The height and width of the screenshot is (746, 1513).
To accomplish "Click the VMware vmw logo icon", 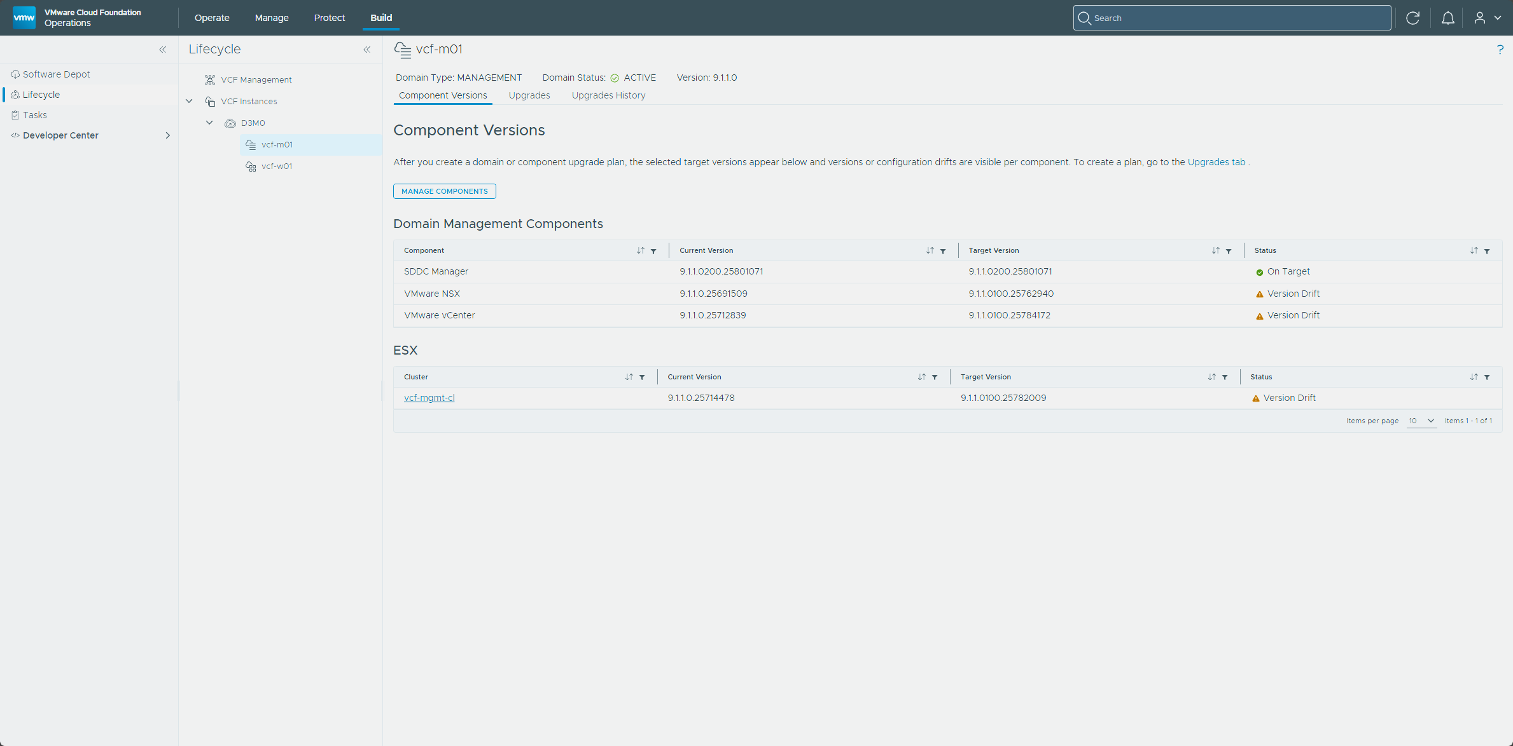I will [x=24, y=17].
